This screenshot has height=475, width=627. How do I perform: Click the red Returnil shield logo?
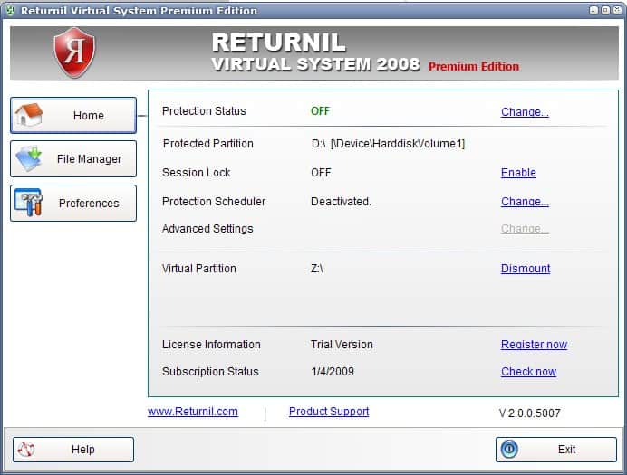74,52
